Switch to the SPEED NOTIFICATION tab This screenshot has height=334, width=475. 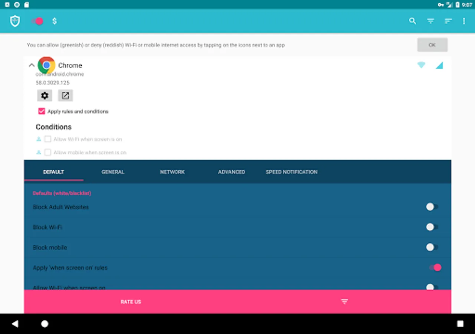(x=291, y=172)
